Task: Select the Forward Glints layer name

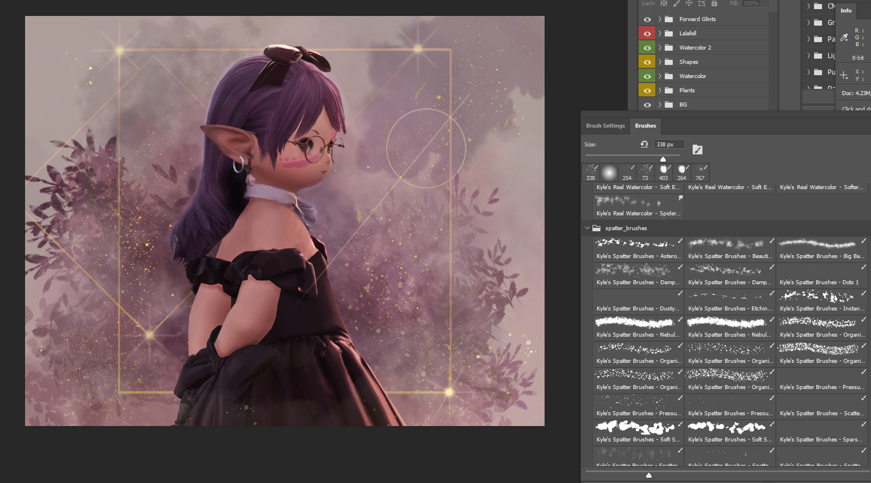Action: coord(697,19)
